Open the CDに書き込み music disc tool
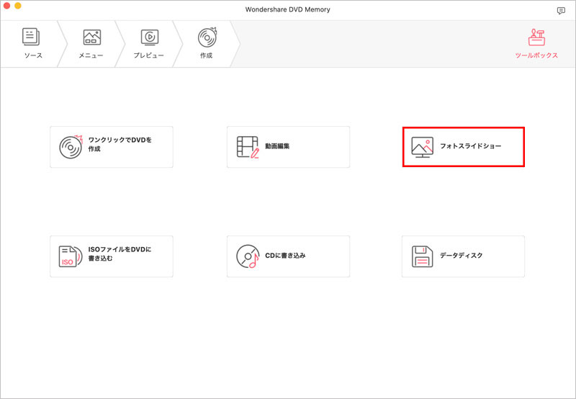Screen dimensions: 576x399 click(x=289, y=256)
